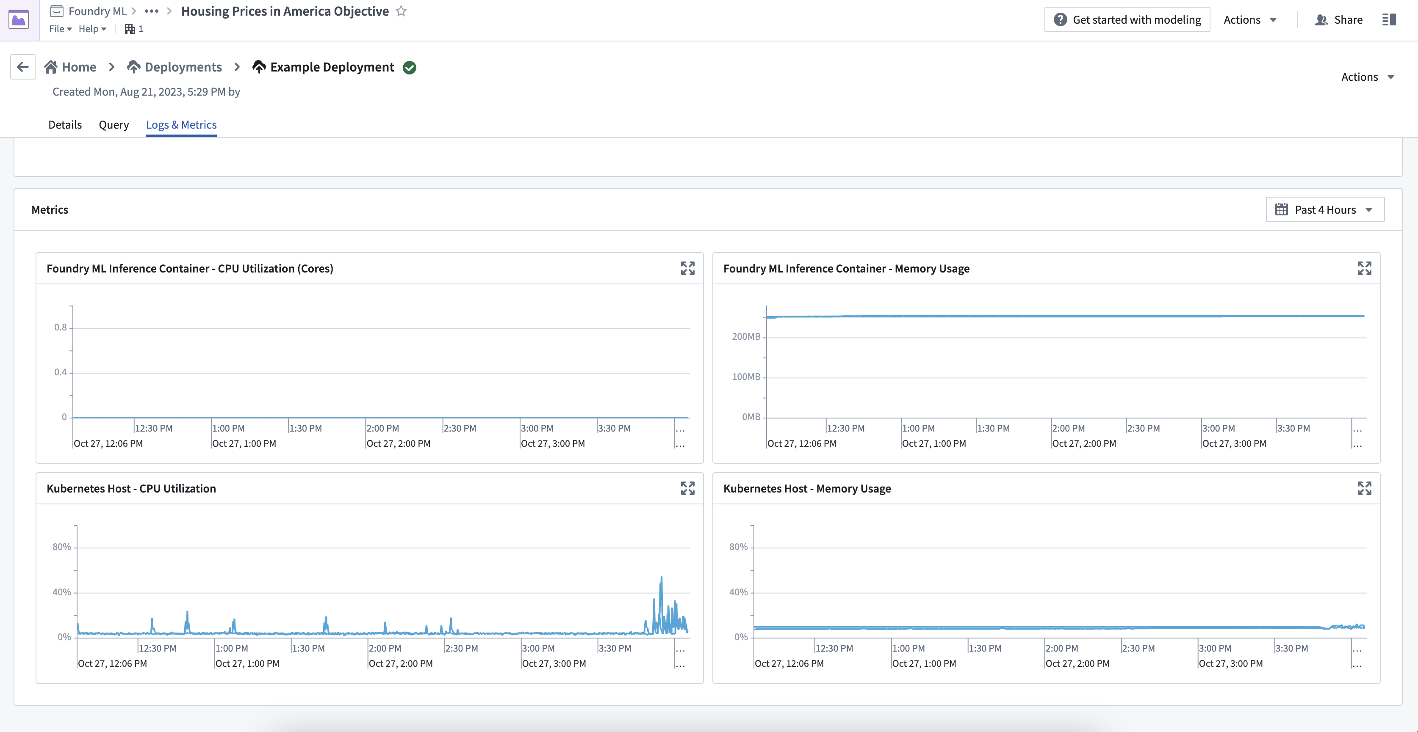
Task: Expand the Inference Container Memory Usage chart
Action: (1365, 268)
